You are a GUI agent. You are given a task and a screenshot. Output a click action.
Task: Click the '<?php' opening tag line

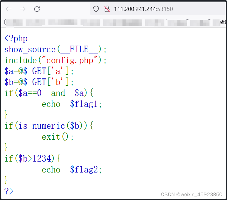point(16,38)
